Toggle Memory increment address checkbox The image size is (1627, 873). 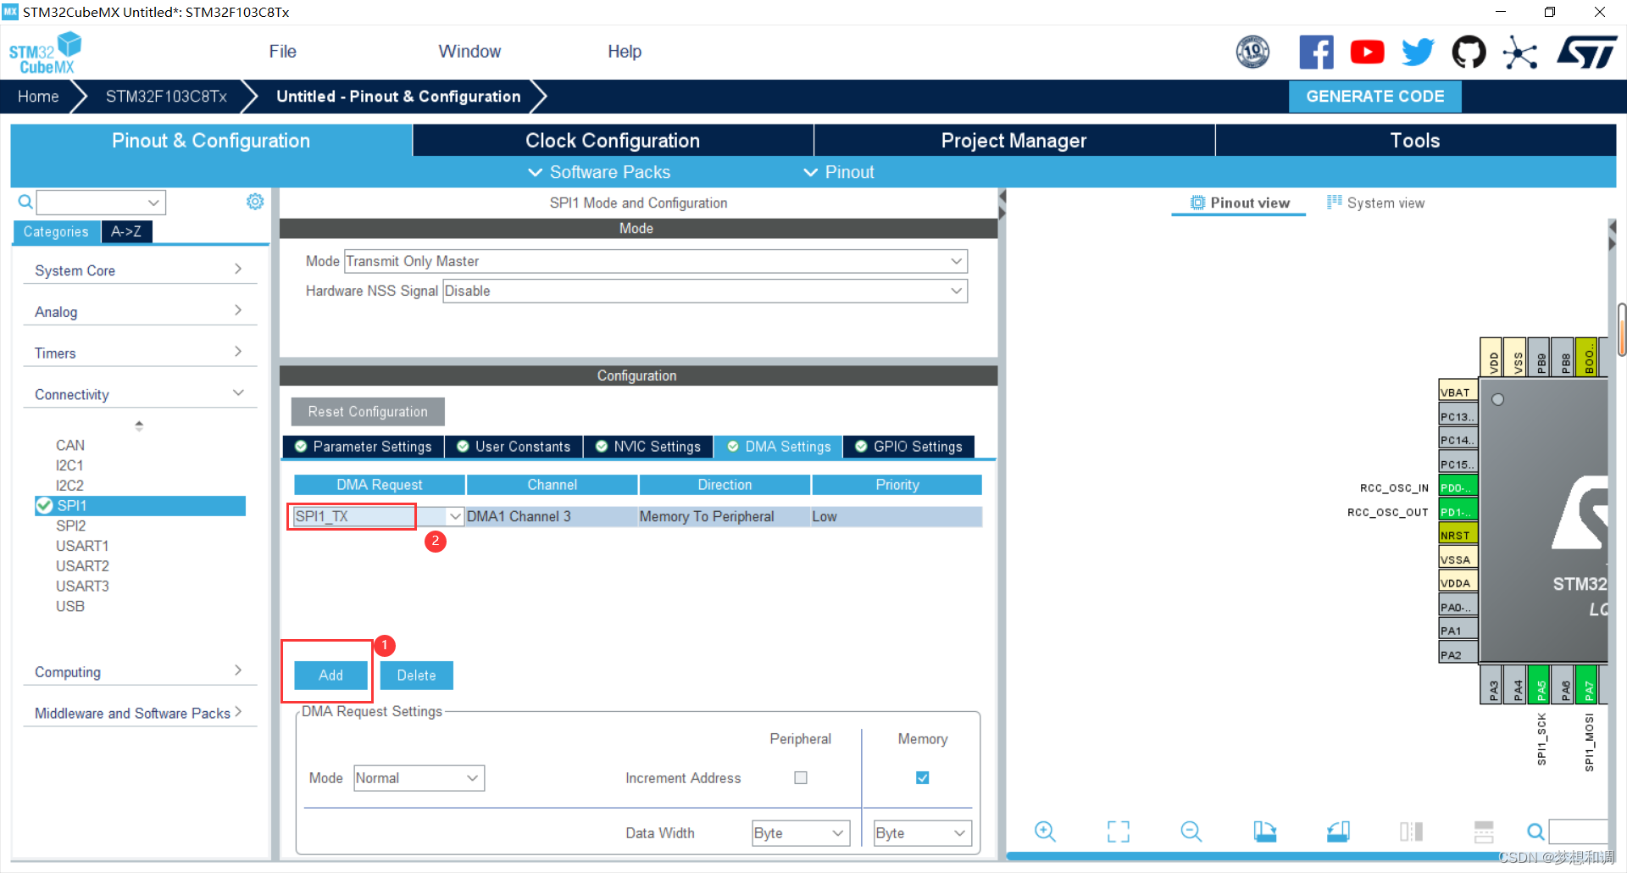click(x=922, y=777)
